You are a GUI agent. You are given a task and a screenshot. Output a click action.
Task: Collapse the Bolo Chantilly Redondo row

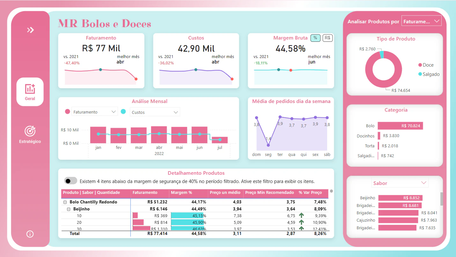(65, 202)
